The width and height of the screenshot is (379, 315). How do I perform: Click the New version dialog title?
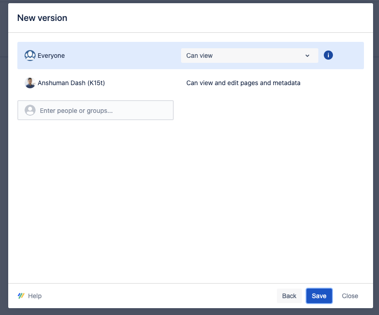(x=42, y=18)
